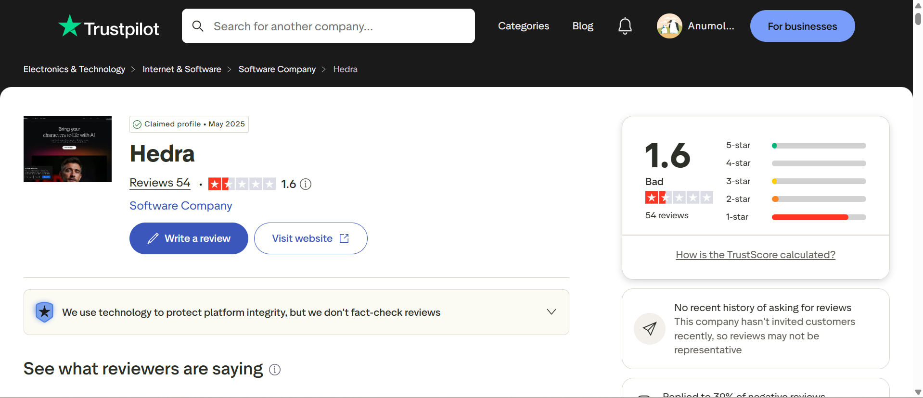The width and height of the screenshot is (923, 398).
Task: Click the Hedra website thumbnail
Action: click(x=67, y=149)
